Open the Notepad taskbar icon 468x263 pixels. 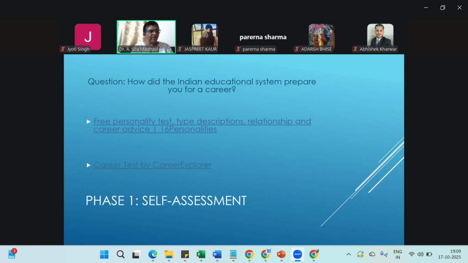(233, 254)
